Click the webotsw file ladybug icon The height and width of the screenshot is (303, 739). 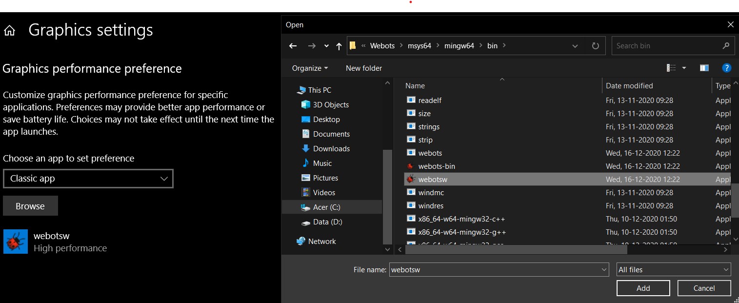[x=411, y=179]
